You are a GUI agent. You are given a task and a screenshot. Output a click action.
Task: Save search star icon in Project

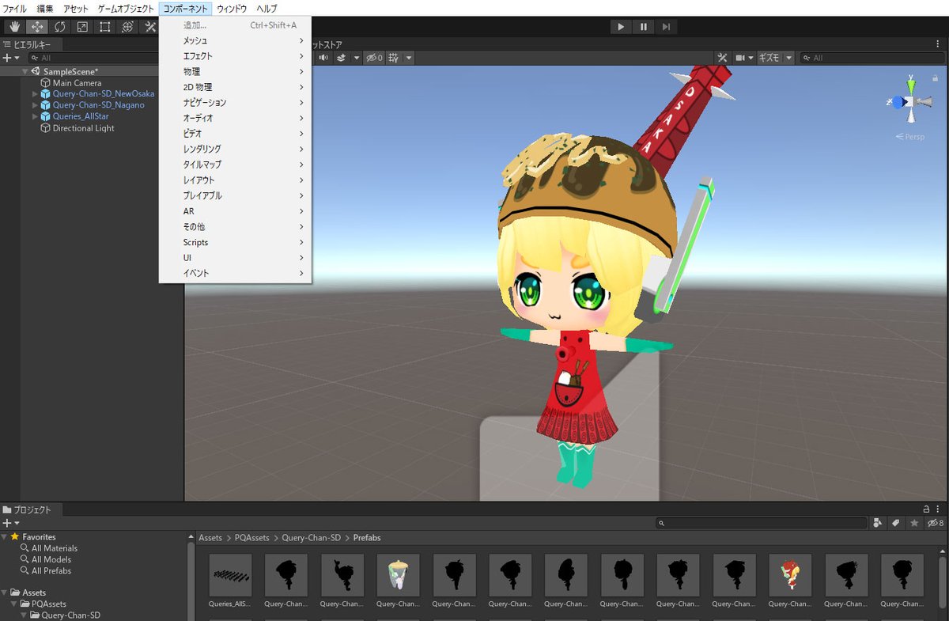pos(914,523)
